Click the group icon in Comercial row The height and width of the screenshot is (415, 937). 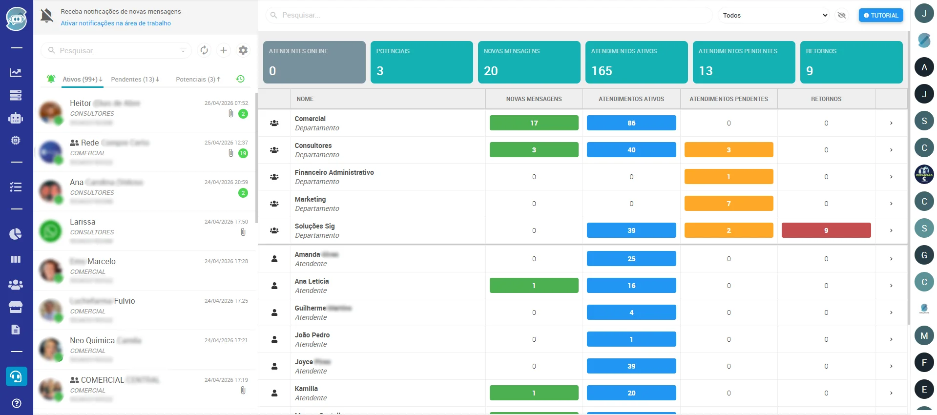[x=274, y=123]
